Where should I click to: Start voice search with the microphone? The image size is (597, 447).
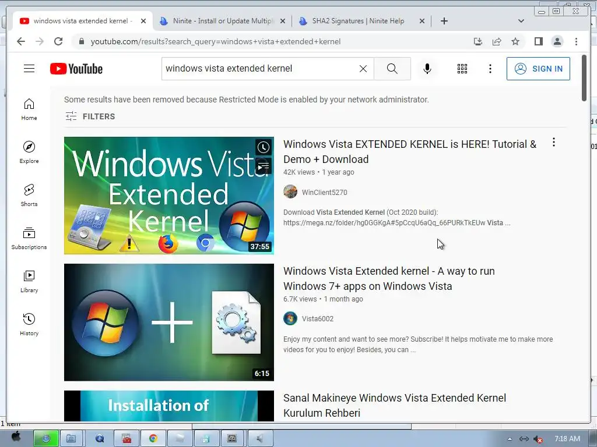(427, 69)
